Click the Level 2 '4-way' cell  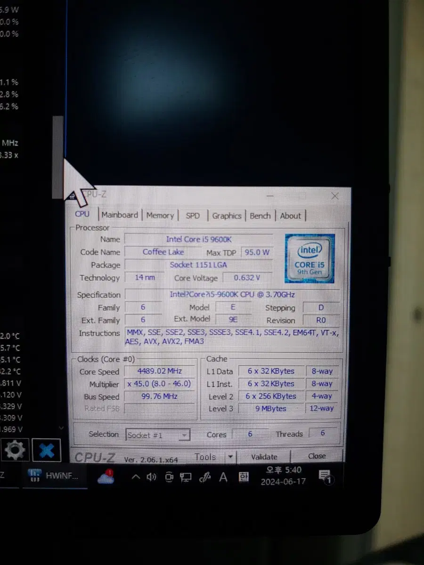click(322, 396)
